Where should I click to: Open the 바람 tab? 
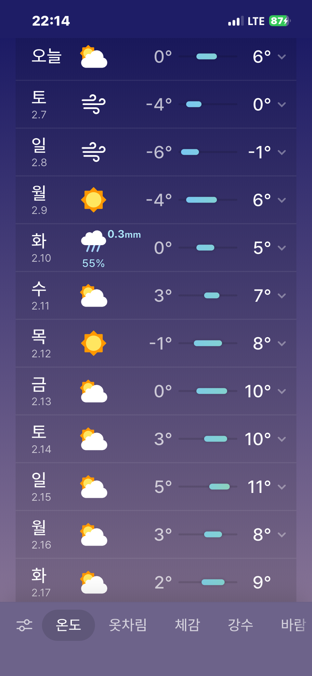pyautogui.click(x=293, y=625)
